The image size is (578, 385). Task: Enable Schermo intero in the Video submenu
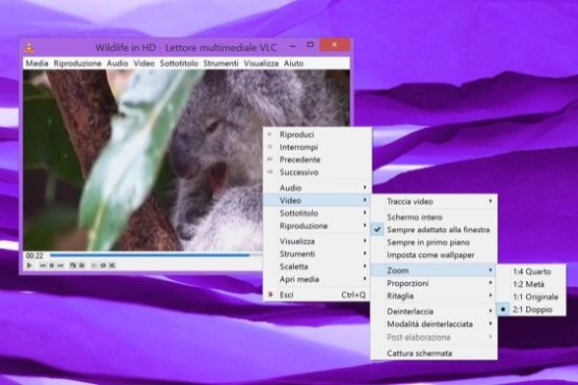pyautogui.click(x=433, y=218)
